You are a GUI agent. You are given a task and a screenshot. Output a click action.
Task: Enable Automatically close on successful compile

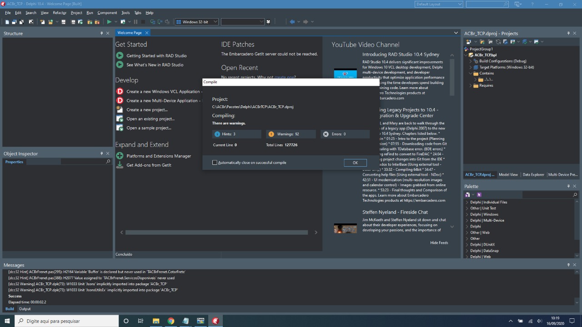[x=215, y=163]
